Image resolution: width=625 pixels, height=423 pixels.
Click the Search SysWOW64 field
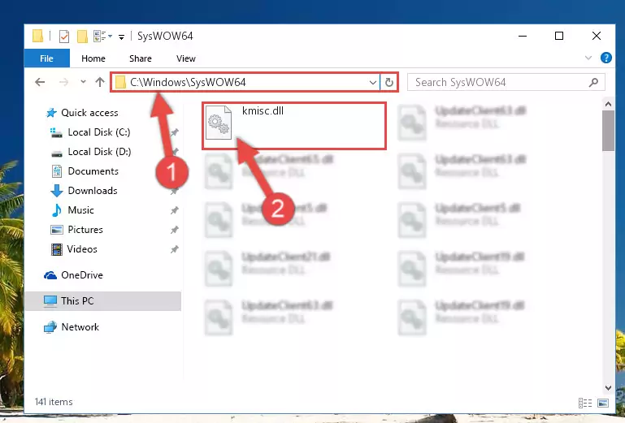[x=506, y=83]
